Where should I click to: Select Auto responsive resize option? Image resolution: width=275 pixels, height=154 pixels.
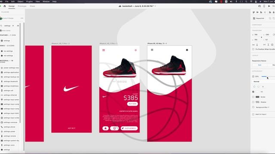pos(260,65)
